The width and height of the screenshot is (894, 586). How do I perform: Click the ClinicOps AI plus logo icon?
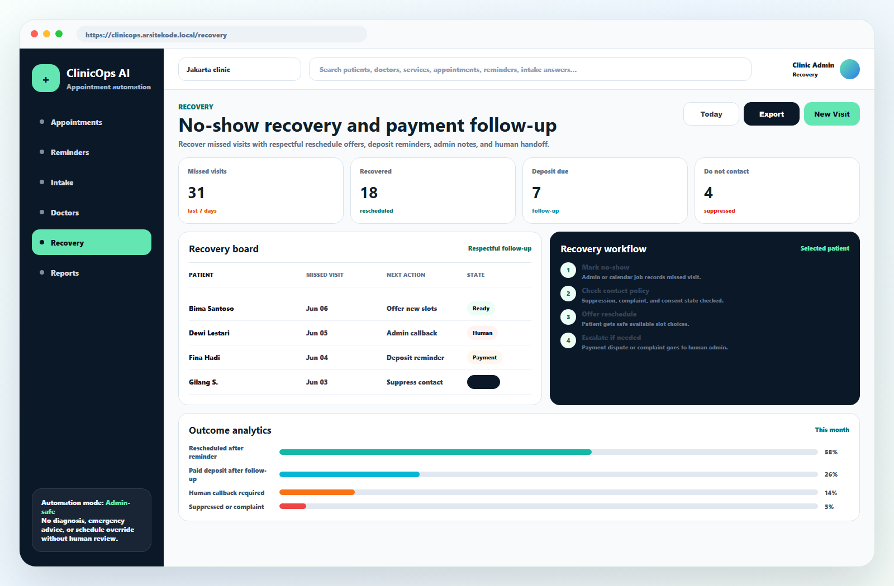coord(46,78)
